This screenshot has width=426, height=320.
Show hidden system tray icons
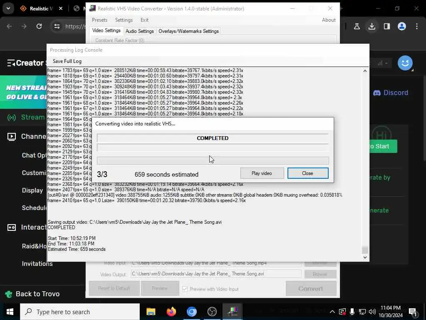point(332,312)
